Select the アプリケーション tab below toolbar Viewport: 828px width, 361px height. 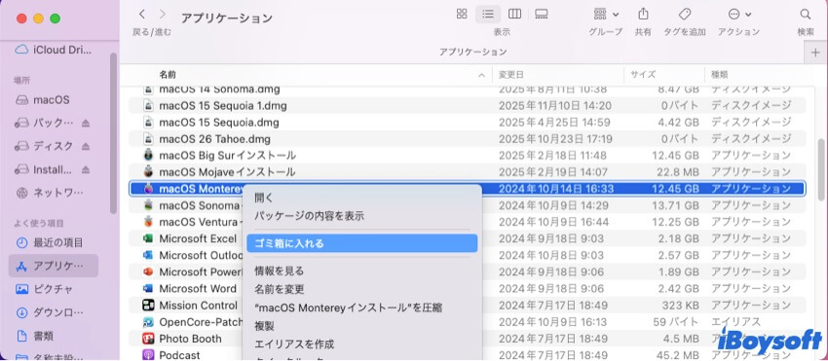point(473,53)
